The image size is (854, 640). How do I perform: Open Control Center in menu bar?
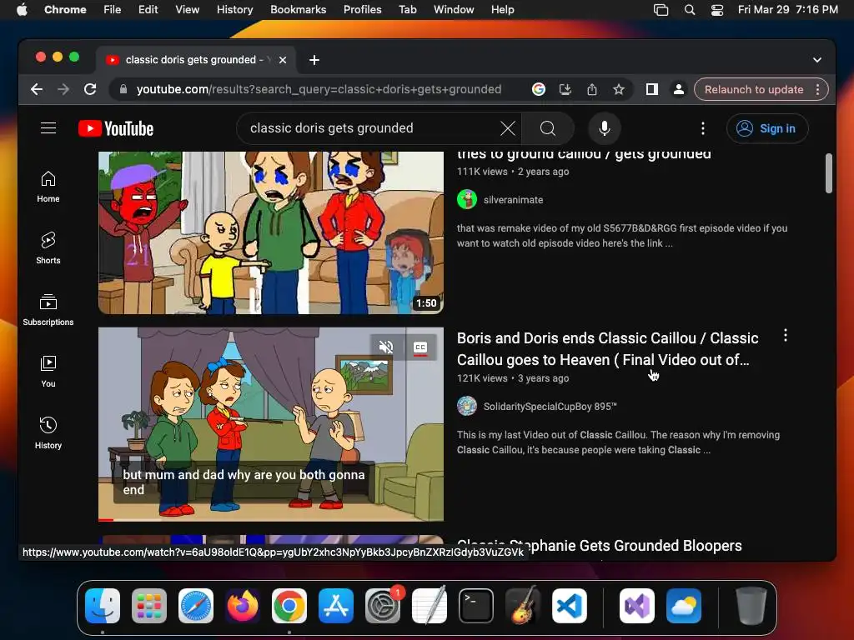coord(717,10)
